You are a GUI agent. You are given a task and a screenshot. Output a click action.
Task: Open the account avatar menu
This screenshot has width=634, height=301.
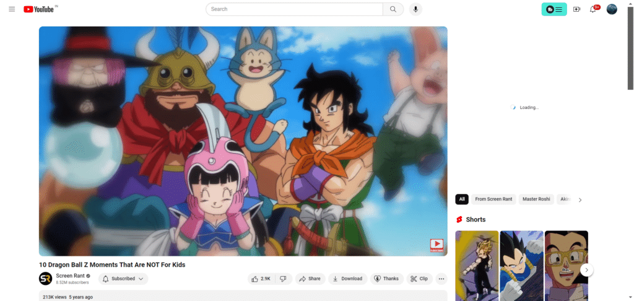612,9
